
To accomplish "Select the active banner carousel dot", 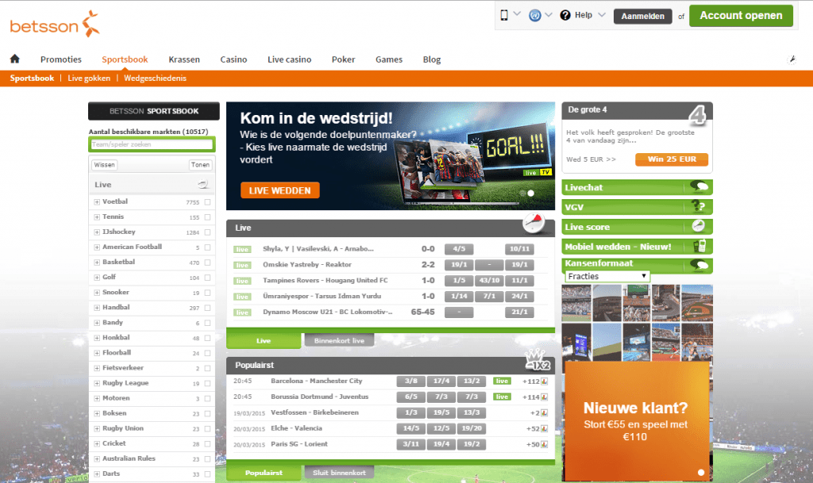I will point(531,193).
